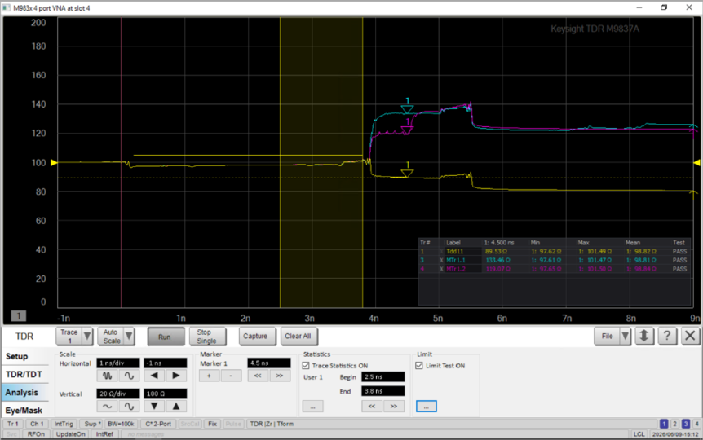The width and height of the screenshot is (703, 440).
Task: Toggle UpdateOn status button
Action: tap(70, 434)
